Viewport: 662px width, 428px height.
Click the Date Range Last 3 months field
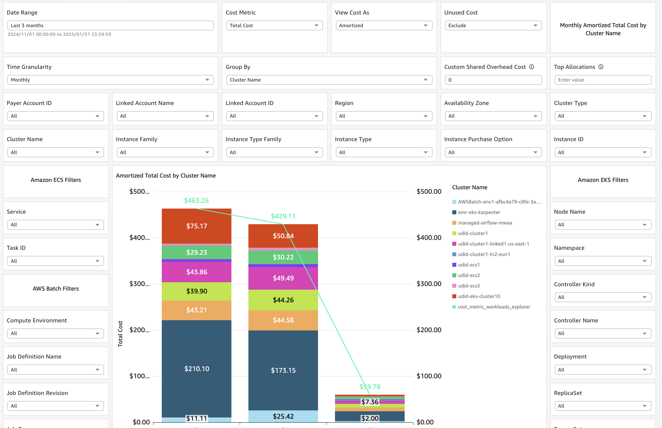pos(110,26)
